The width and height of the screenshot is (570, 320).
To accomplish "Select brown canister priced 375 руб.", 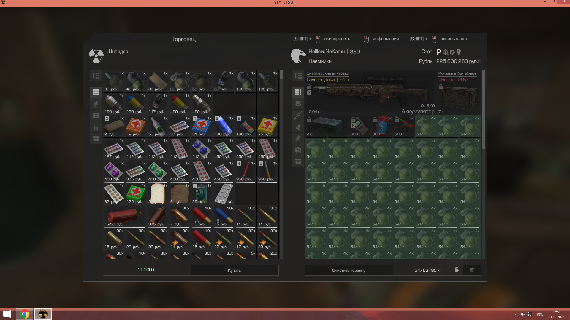I will coord(158,216).
